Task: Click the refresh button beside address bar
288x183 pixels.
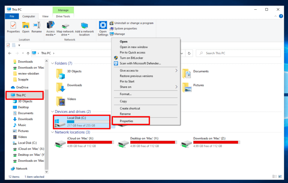Action: click(x=189, y=53)
